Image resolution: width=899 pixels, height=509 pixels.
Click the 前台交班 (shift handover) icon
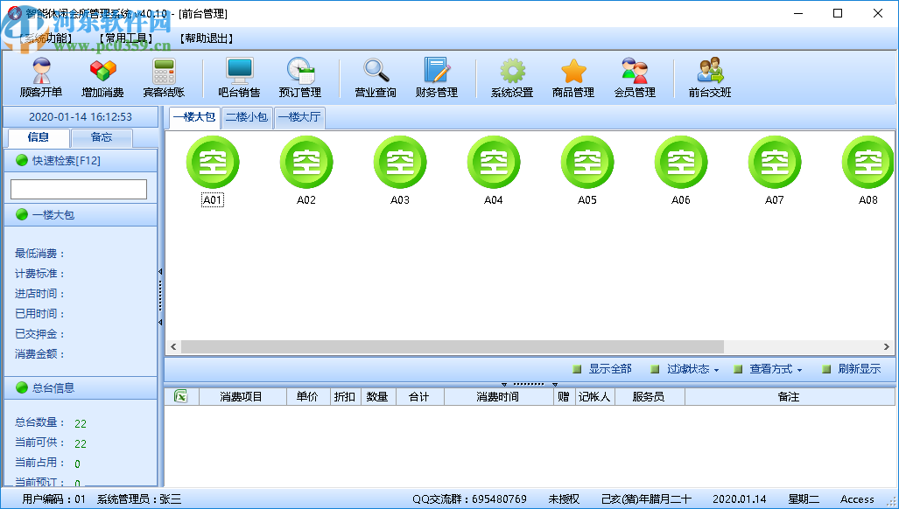[x=710, y=77]
